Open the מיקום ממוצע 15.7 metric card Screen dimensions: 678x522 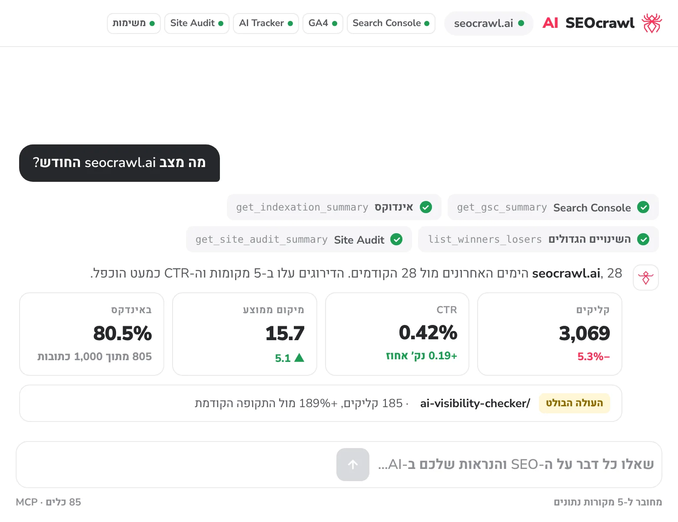click(x=245, y=334)
